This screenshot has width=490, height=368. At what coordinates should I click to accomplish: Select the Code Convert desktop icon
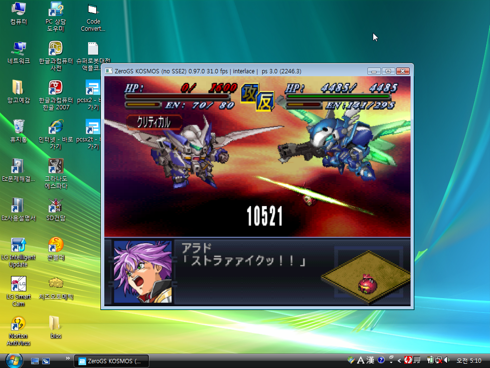(93, 17)
